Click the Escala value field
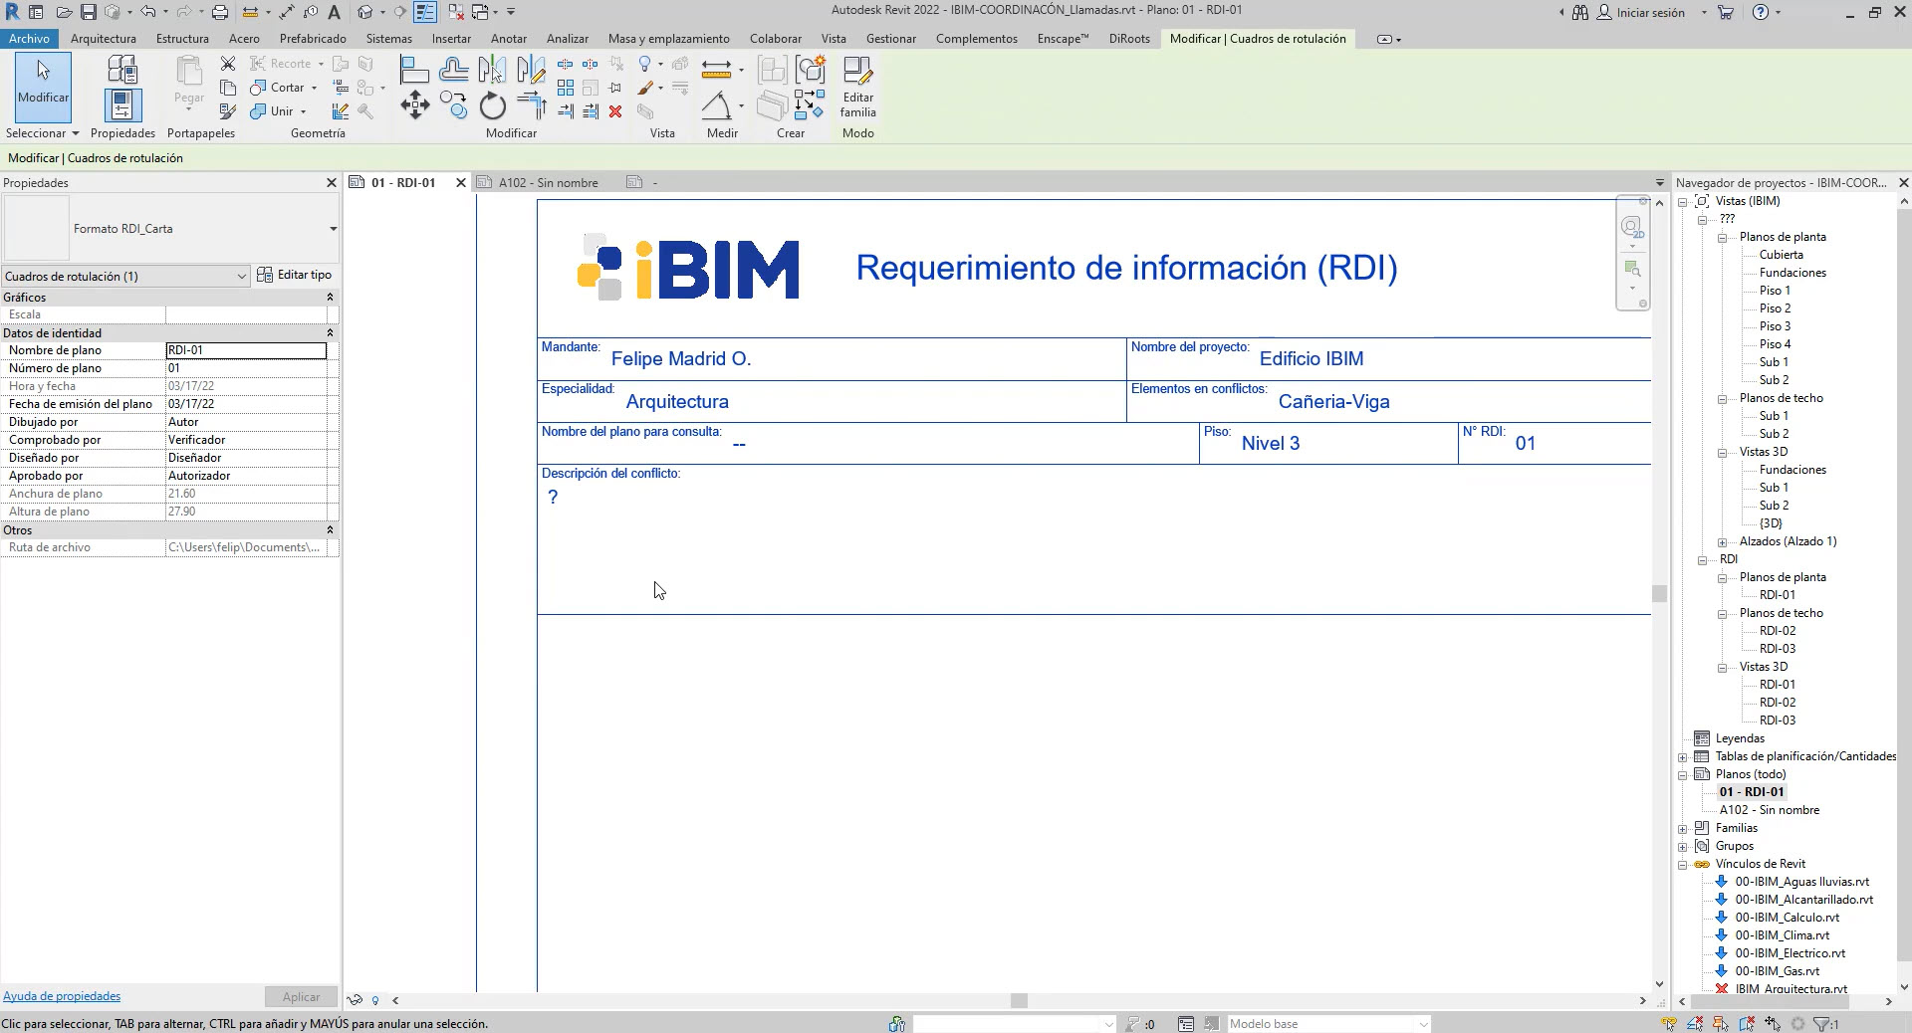This screenshot has height=1033, width=1912. tap(247, 314)
